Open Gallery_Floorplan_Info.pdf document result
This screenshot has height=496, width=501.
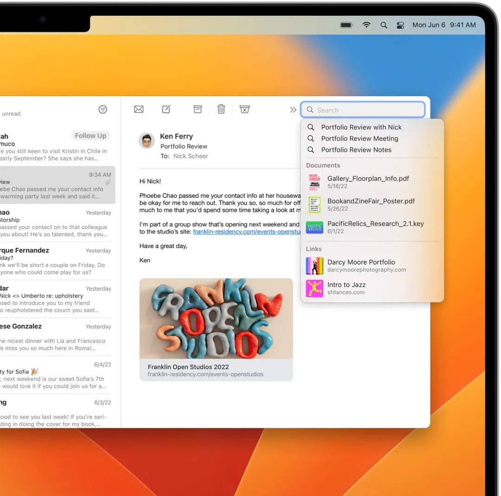click(367, 182)
